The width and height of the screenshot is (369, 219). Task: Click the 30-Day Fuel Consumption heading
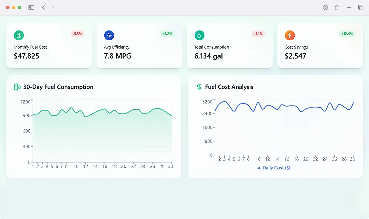(x=58, y=87)
